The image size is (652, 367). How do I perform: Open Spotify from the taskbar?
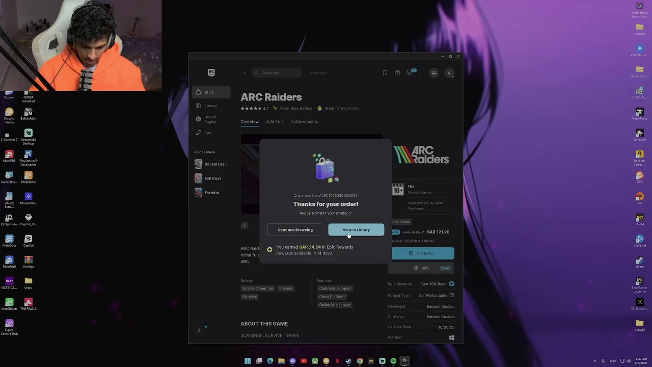[393, 361]
